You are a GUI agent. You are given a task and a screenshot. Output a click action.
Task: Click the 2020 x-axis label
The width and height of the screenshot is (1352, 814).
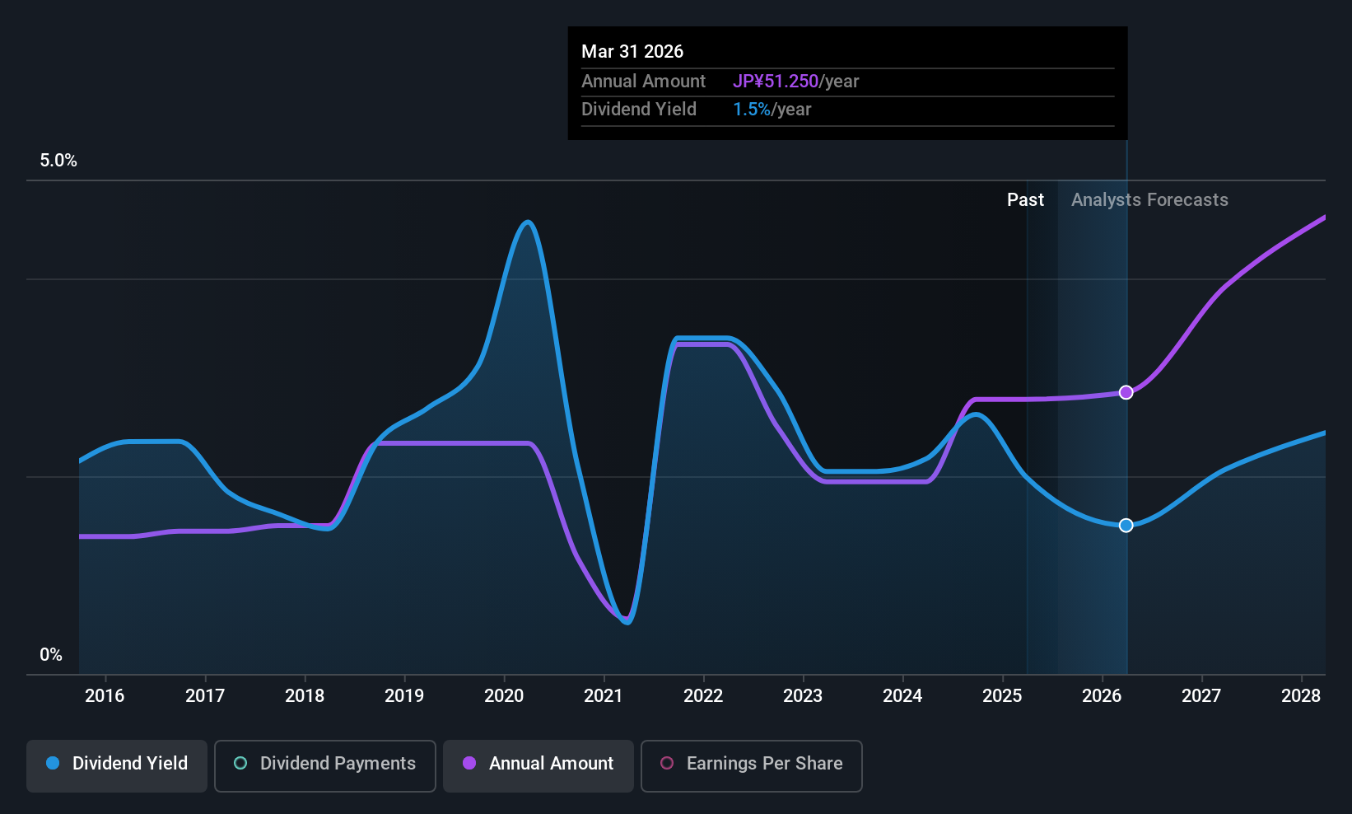[x=504, y=696]
